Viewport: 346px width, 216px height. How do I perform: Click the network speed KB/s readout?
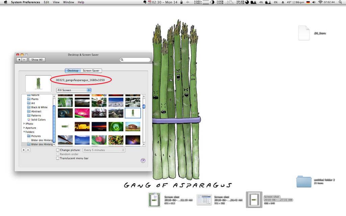point(198,2)
